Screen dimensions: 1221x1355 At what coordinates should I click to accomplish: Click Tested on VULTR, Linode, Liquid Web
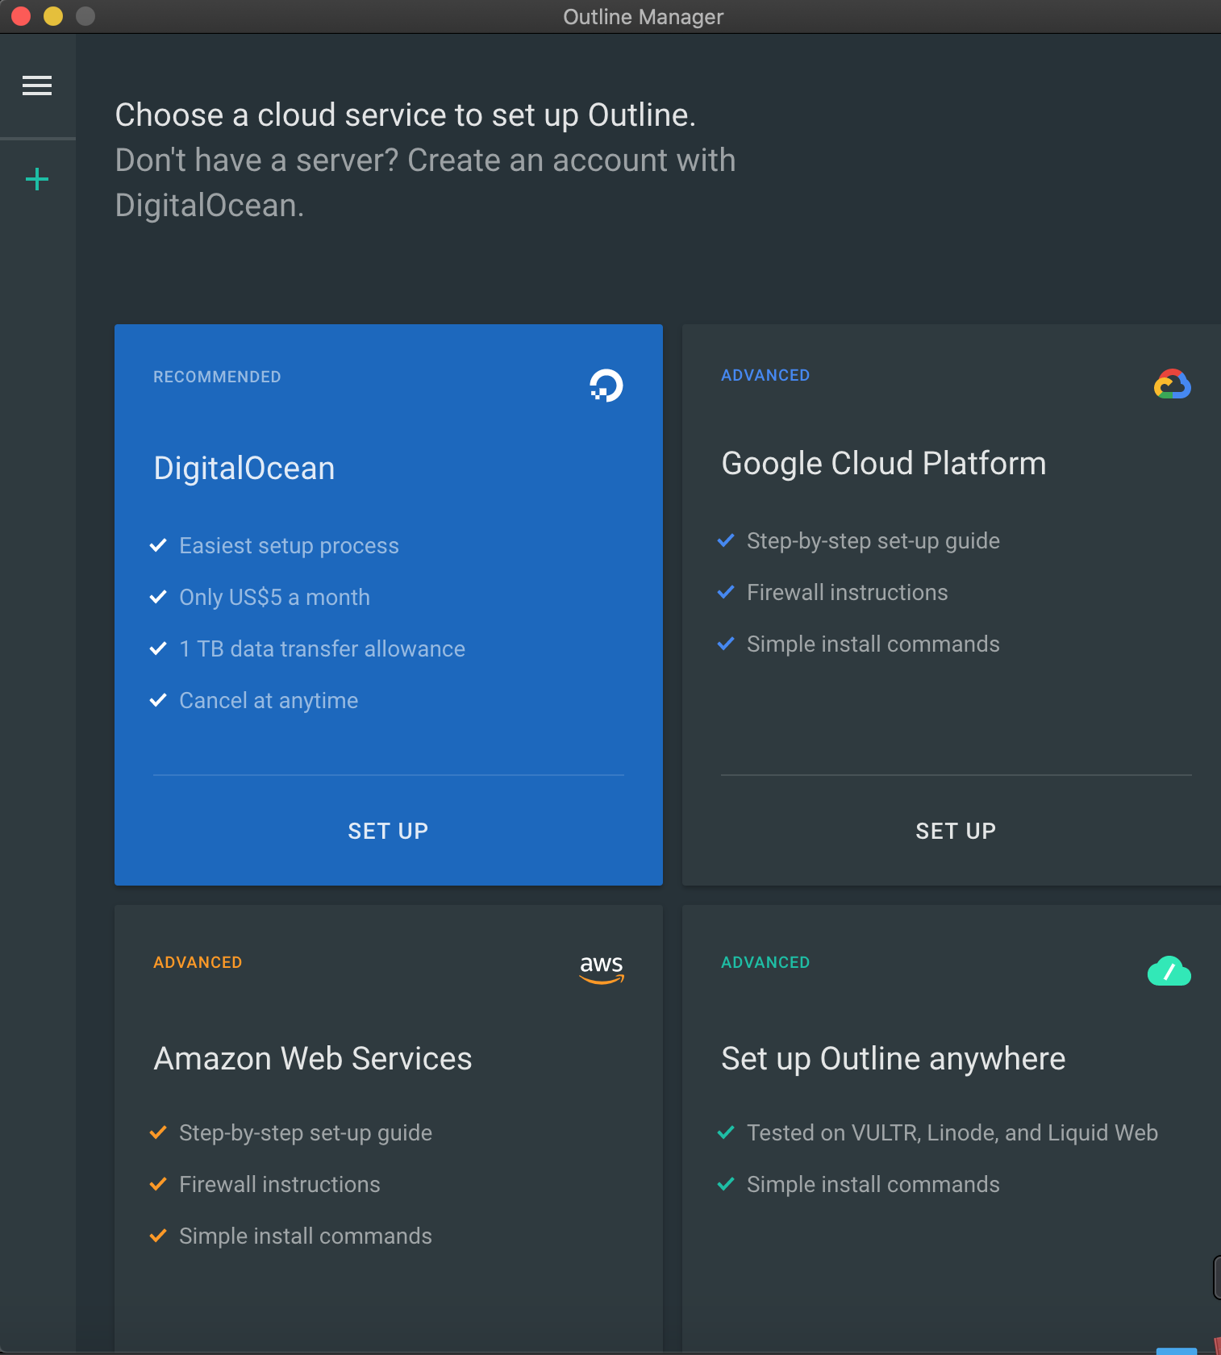point(952,1132)
